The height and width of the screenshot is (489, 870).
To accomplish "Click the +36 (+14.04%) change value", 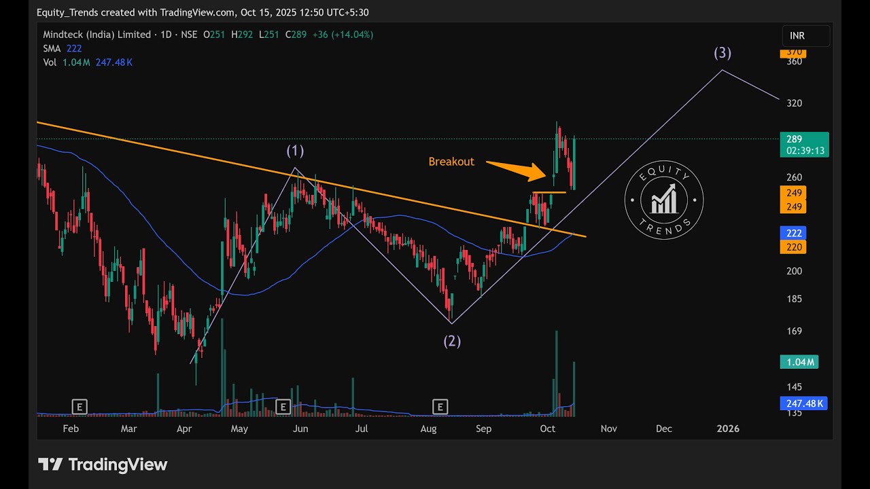I will [x=343, y=35].
